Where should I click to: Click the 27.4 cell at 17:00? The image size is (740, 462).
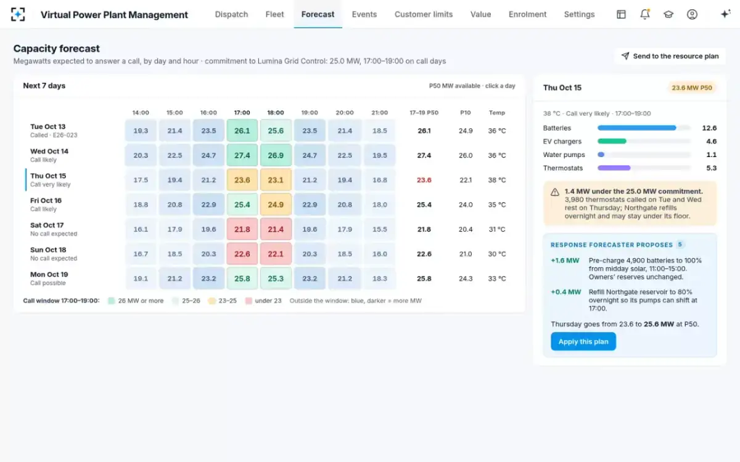click(242, 155)
